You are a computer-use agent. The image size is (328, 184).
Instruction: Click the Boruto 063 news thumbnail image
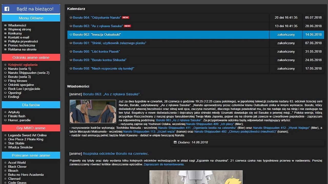pyautogui.click(x=93, y=111)
